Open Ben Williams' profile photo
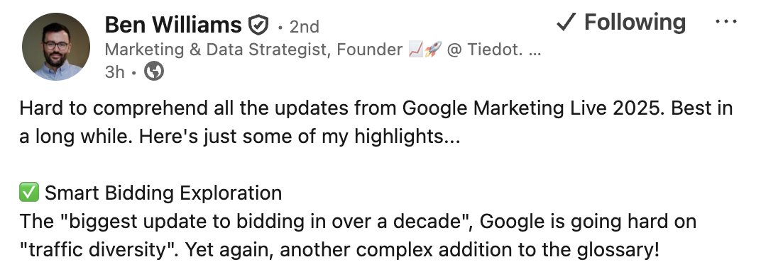Viewport: 761px width, 279px height. (56, 47)
